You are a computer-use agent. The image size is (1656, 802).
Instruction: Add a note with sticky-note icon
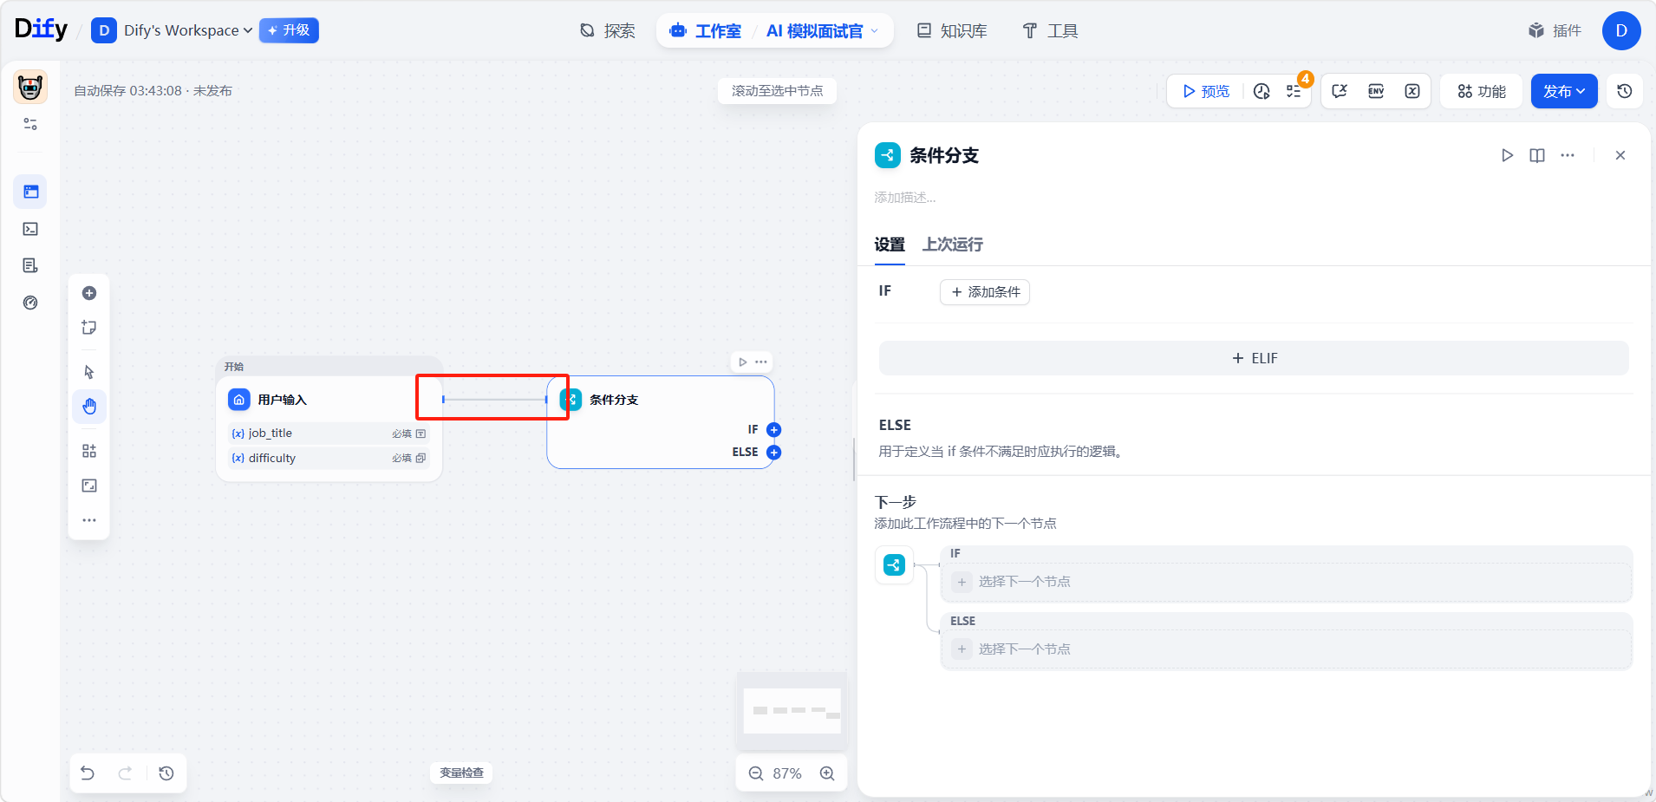point(89,328)
